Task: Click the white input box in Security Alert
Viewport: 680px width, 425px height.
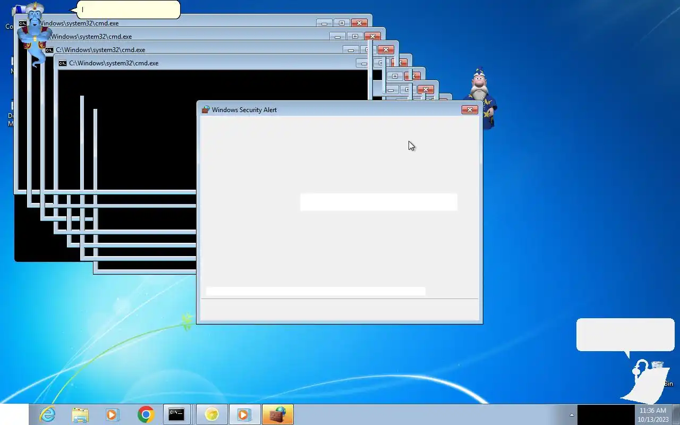Action: click(x=379, y=202)
